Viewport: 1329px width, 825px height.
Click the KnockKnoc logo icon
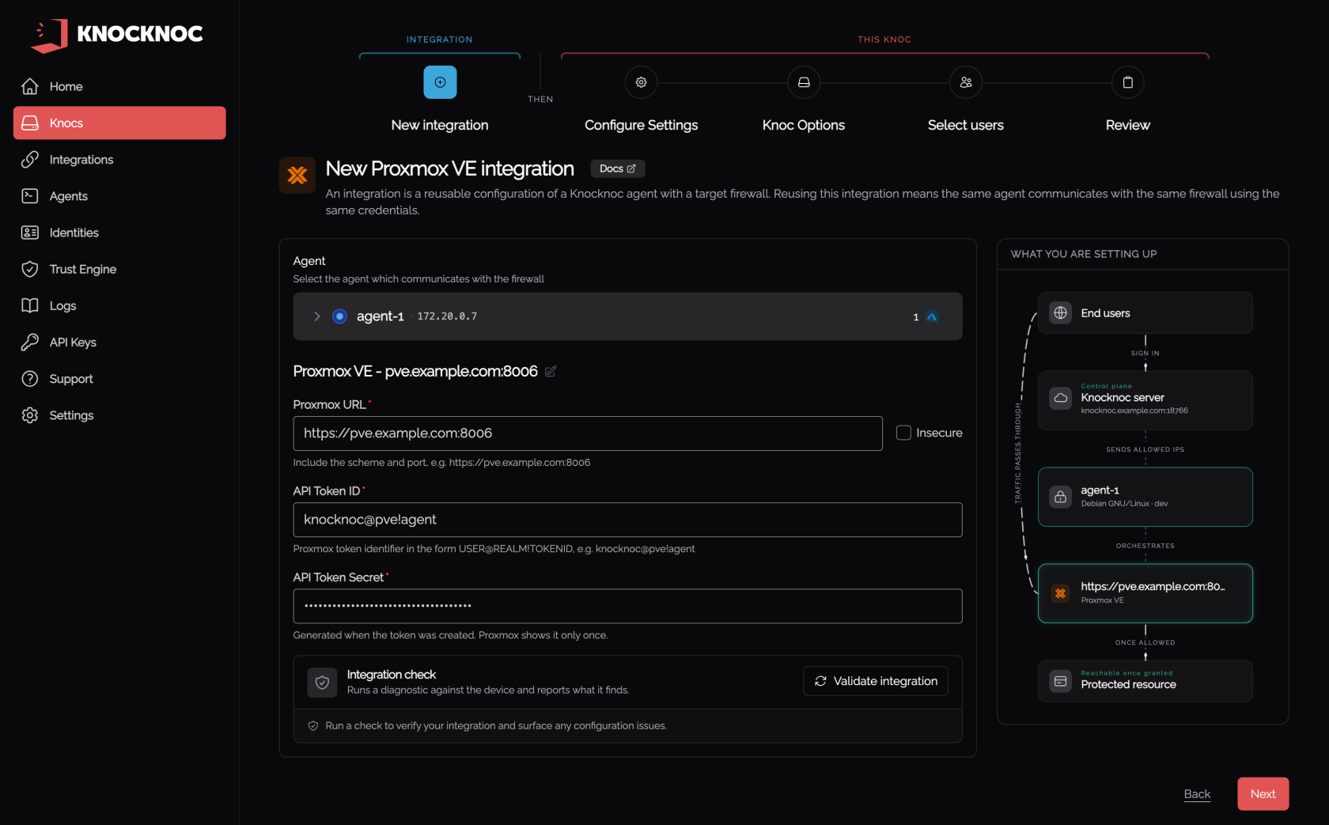click(49, 36)
